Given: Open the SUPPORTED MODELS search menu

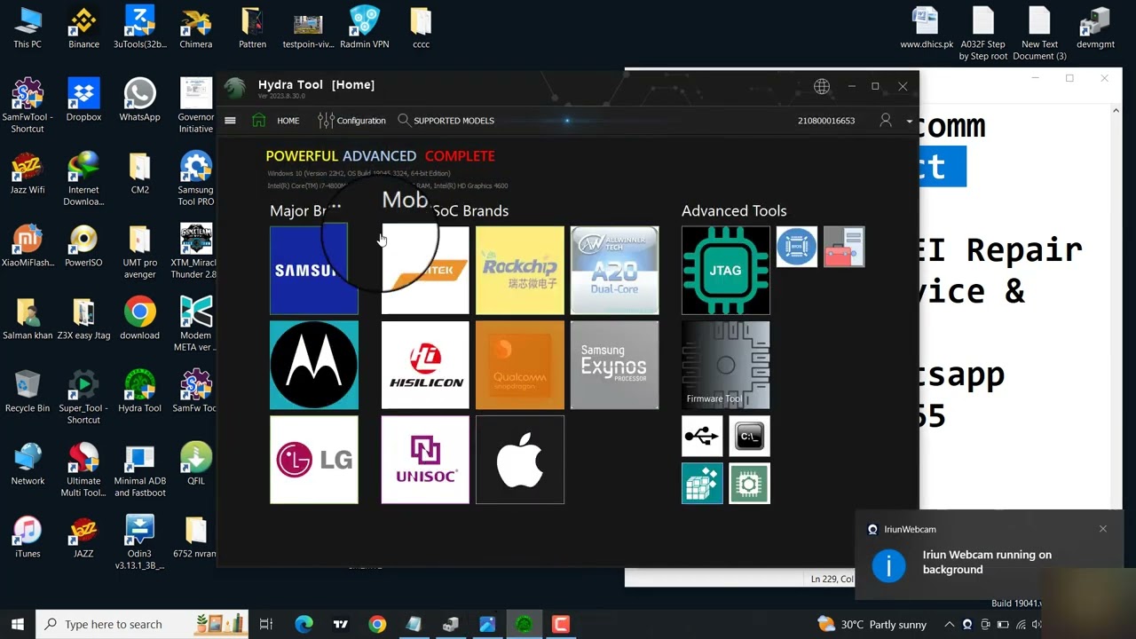Looking at the screenshot, I should click(x=446, y=121).
